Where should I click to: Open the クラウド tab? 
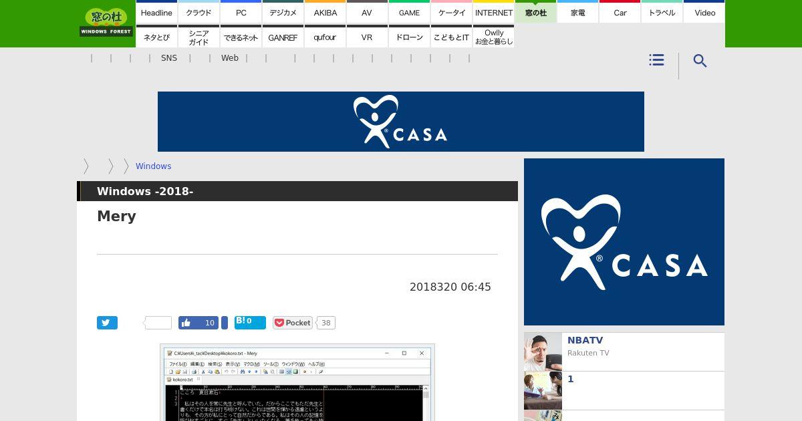(x=198, y=12)
